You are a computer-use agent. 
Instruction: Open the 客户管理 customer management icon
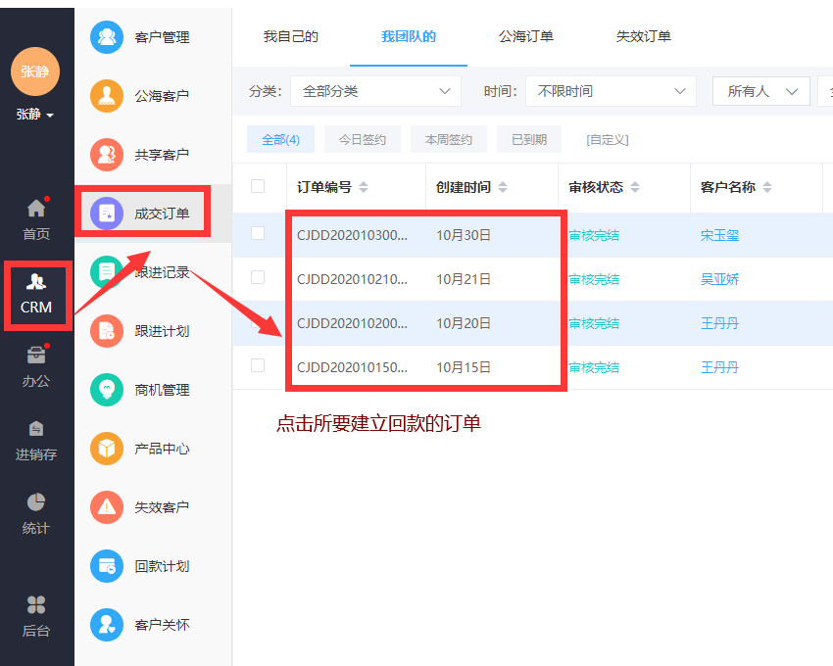(107, 37)
